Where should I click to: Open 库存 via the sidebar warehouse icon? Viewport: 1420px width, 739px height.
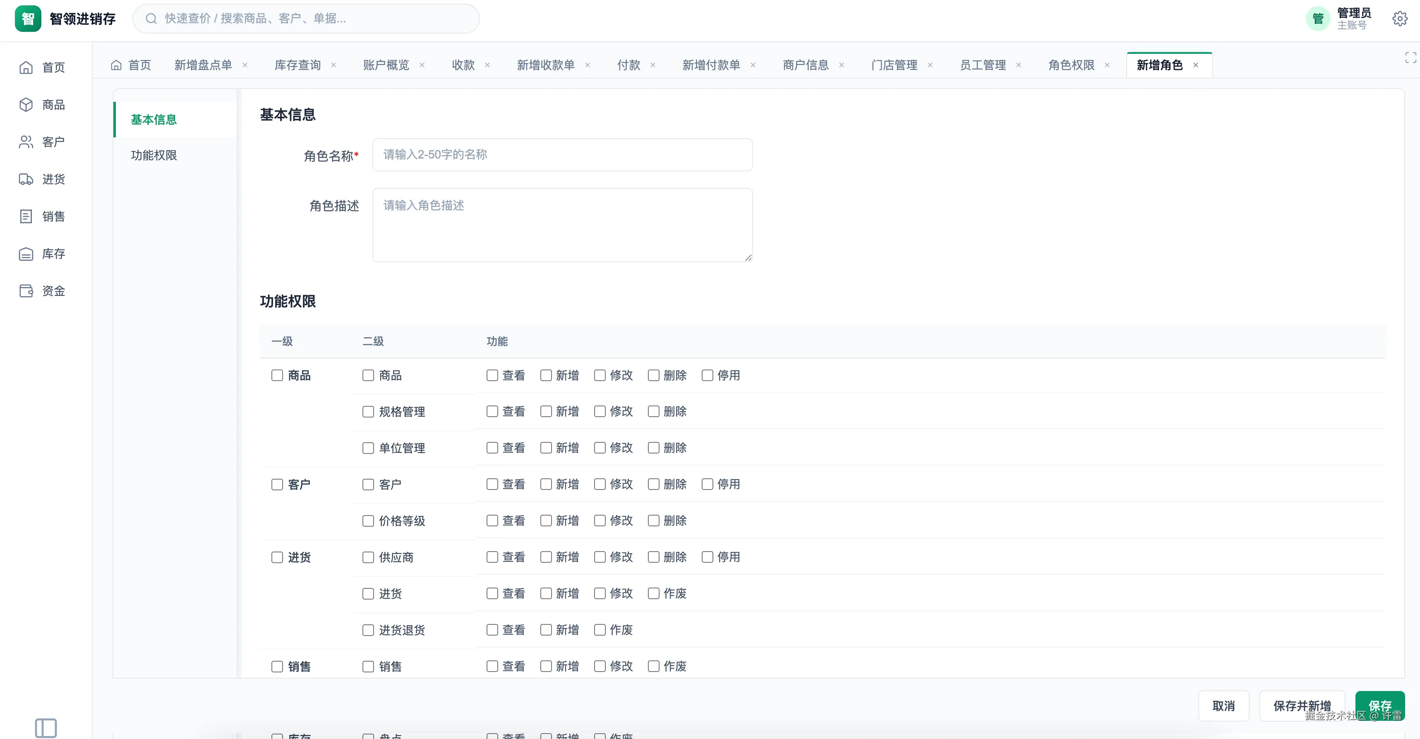26,254
